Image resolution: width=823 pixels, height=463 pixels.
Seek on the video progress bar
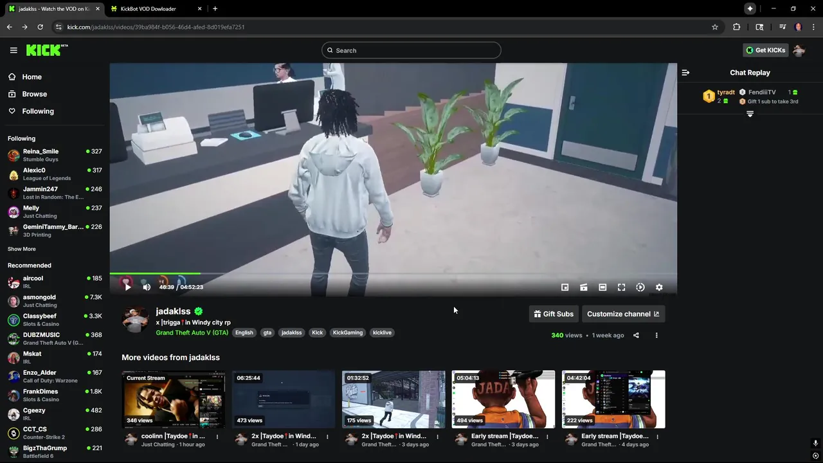tap(393, 274)
